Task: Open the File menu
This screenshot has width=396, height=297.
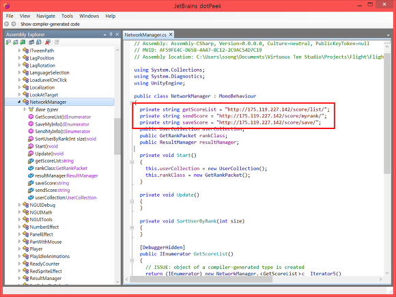Action: pyautogui.click(x=10, y=16)
